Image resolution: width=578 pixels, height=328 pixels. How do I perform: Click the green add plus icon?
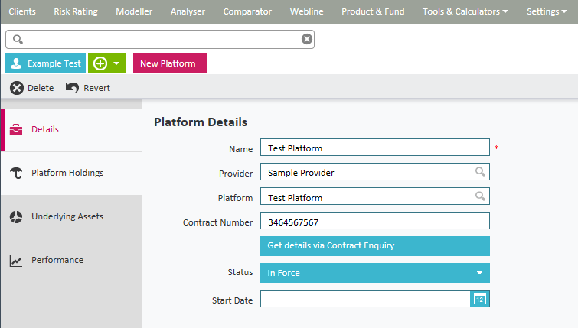(100, 63)
